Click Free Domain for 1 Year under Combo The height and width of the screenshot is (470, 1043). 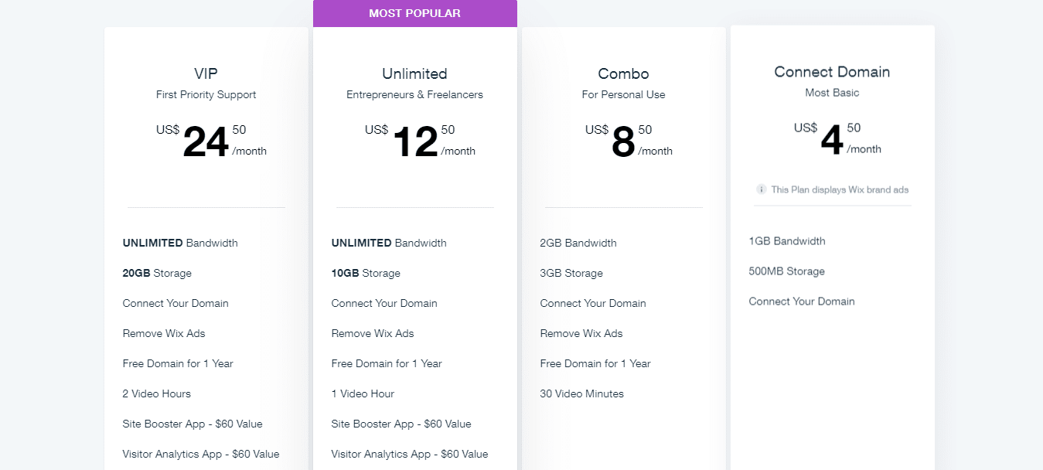click(x=595, y=363)
